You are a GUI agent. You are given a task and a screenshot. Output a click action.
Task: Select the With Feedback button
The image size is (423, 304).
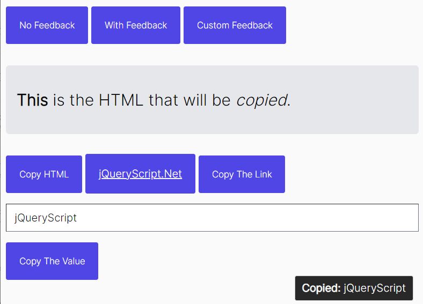tap(136, 25)
